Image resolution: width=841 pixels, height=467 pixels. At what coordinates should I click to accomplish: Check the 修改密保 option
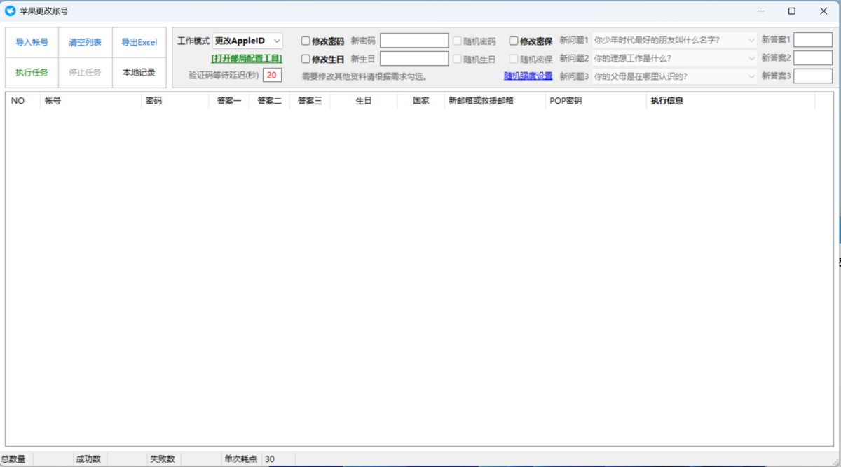click(x=514, y=41)
